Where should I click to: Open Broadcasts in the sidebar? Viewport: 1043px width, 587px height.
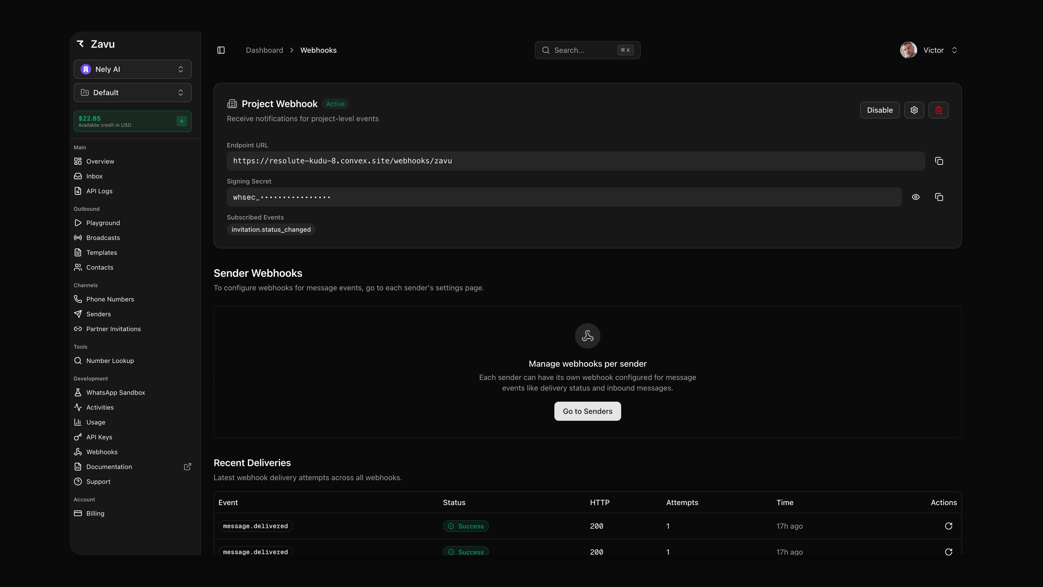click(103, 238)
